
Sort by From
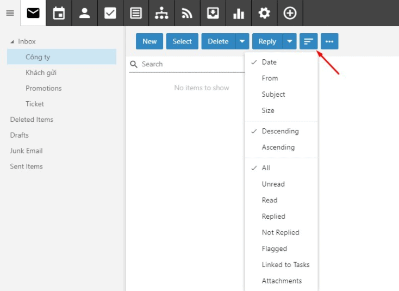pos(281,78)
